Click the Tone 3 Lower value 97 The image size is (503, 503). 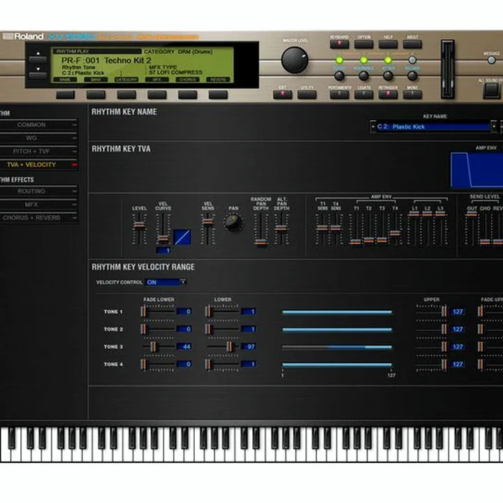pos(248,347)
